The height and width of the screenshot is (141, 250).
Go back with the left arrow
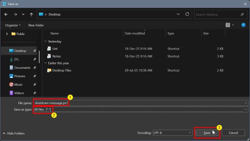coord(6,14)
